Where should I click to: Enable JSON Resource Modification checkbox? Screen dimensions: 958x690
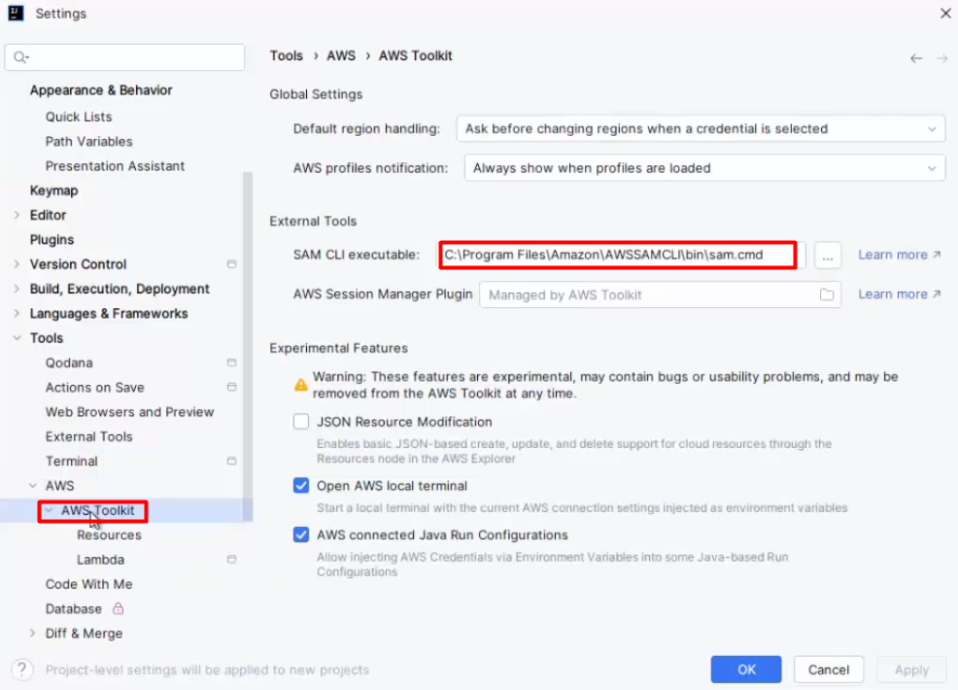[x=301, y=422]
